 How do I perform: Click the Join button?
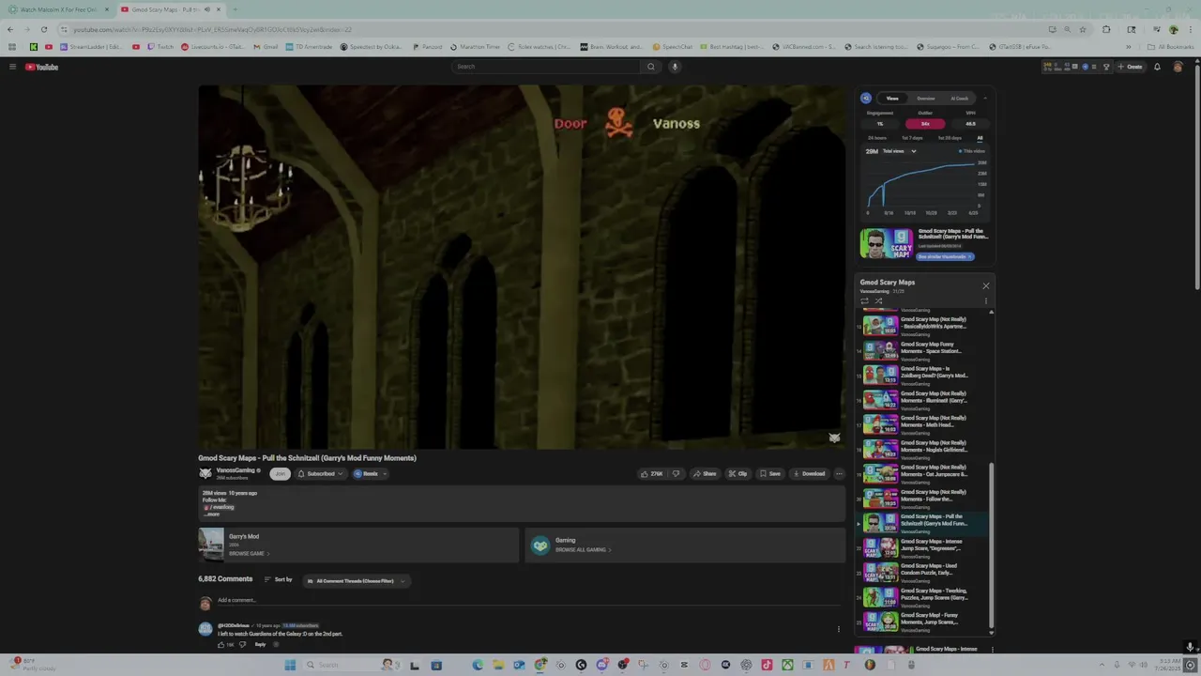[x=280, y=474]
